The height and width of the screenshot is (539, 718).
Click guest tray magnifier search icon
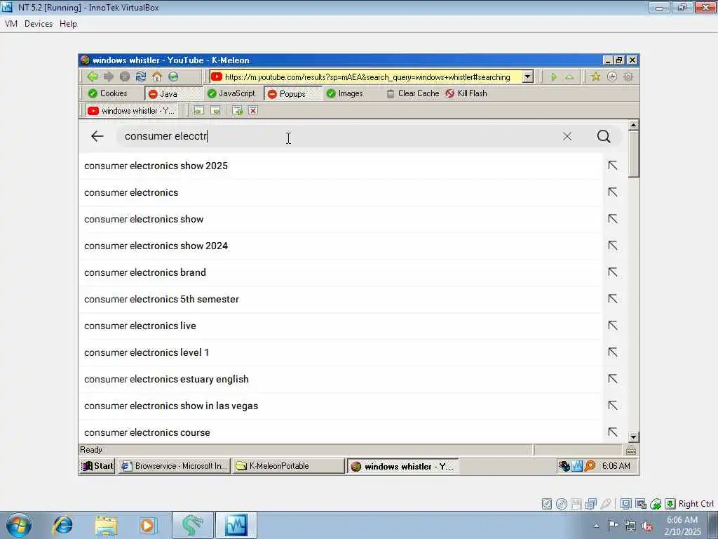pos(590,466)
